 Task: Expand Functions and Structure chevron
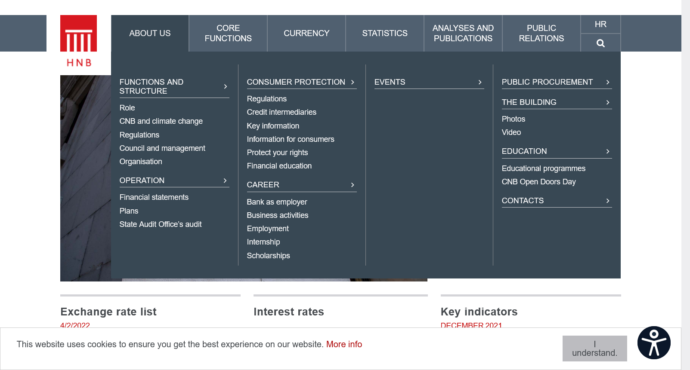225,87
